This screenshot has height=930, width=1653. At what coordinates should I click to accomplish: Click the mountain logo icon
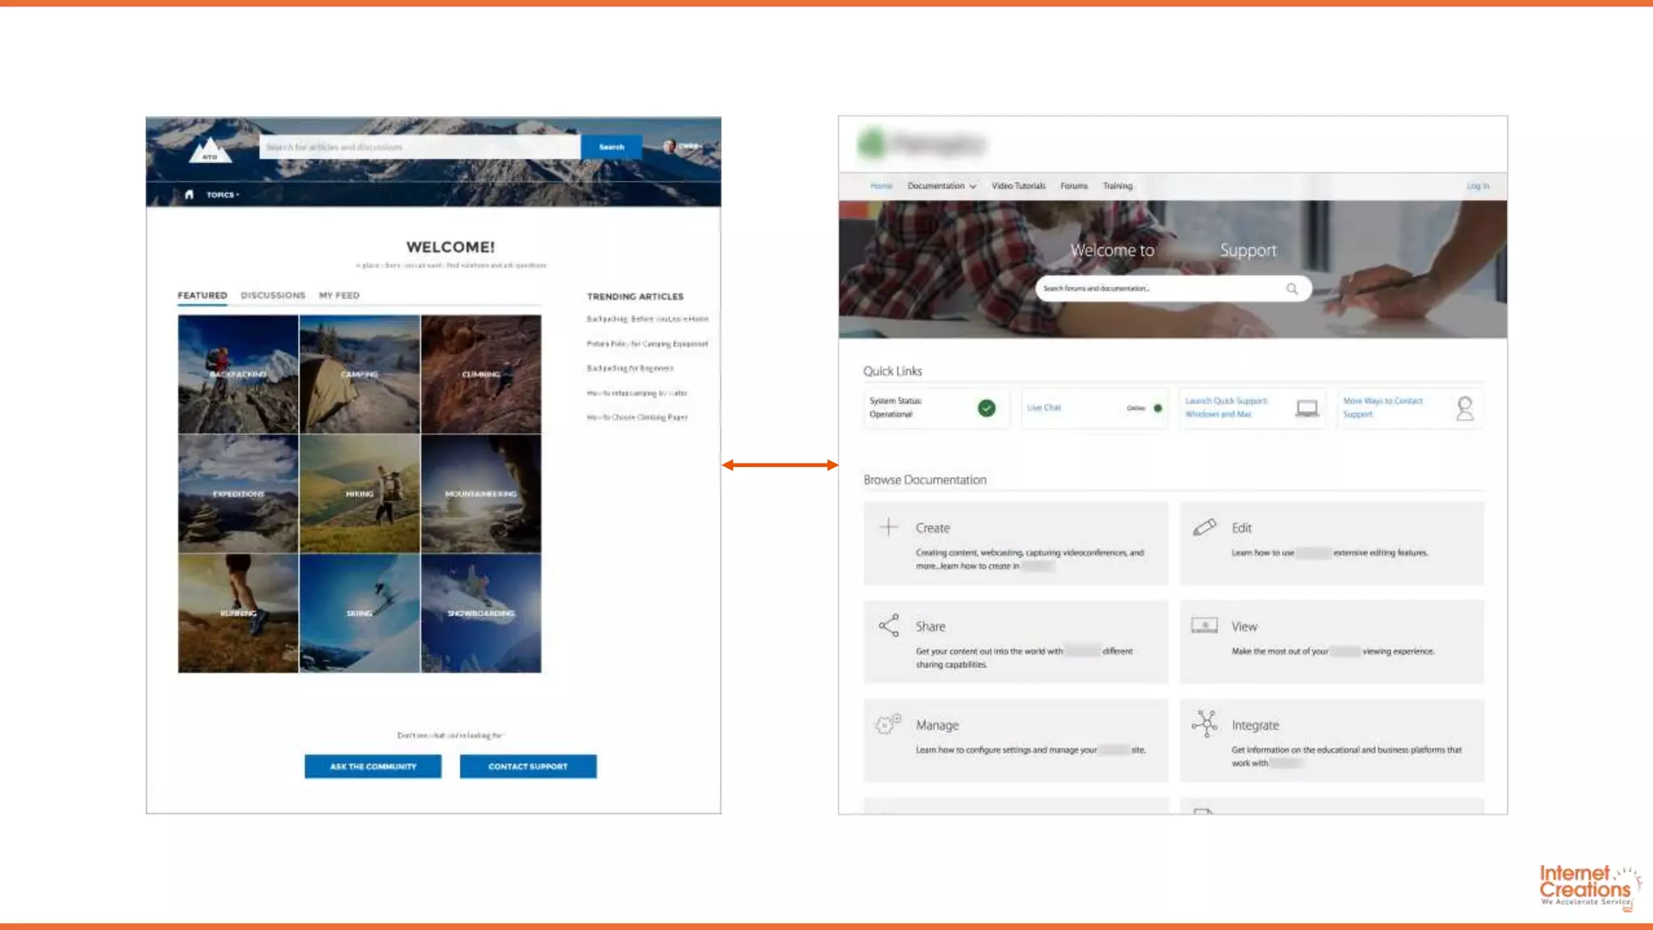pos(210,149)
